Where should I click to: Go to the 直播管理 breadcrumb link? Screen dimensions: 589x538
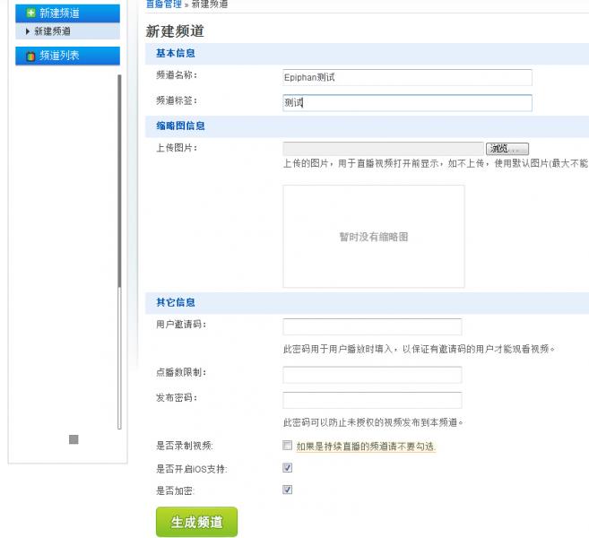point(163,4)
